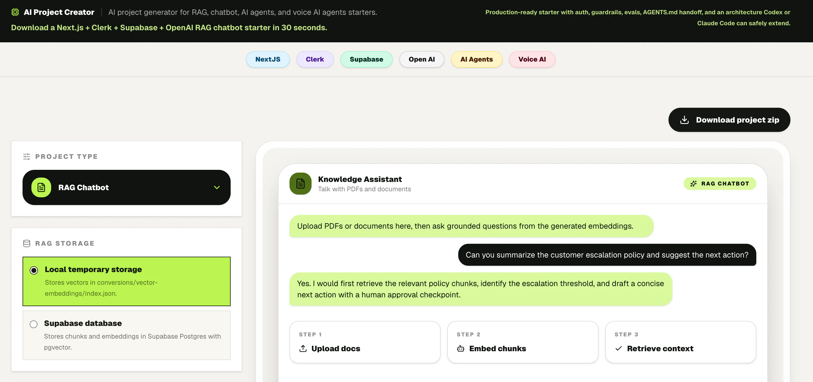Click the upload icon next to Upload docs
Viewport: 813px width, 382px height.
[303, 348]
